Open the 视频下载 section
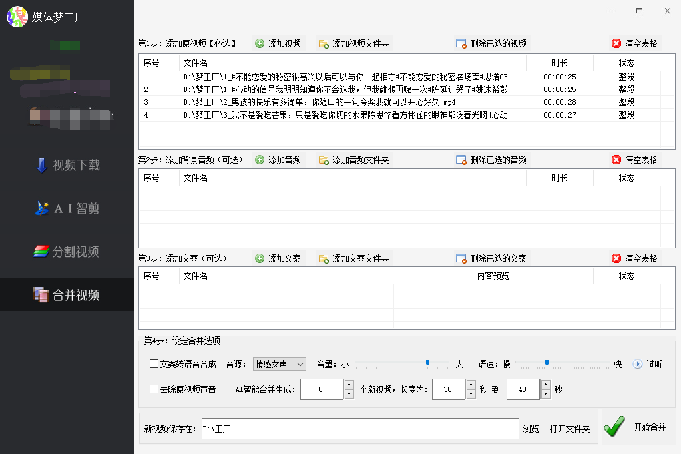Viewport: 681px width, 454px height. 67,165
